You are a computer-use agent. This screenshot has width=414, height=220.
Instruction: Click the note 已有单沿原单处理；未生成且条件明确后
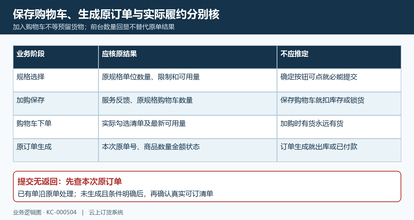coord(81,194)
